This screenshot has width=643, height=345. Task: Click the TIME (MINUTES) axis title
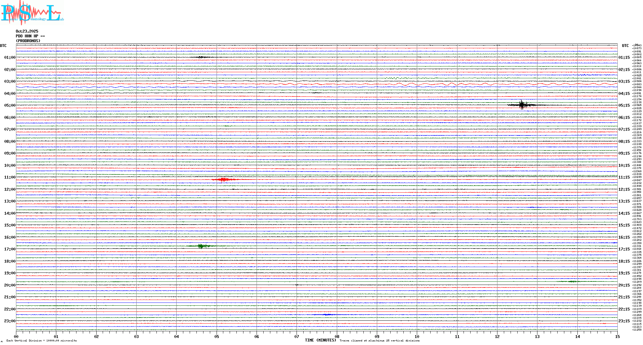pos(320,340)
